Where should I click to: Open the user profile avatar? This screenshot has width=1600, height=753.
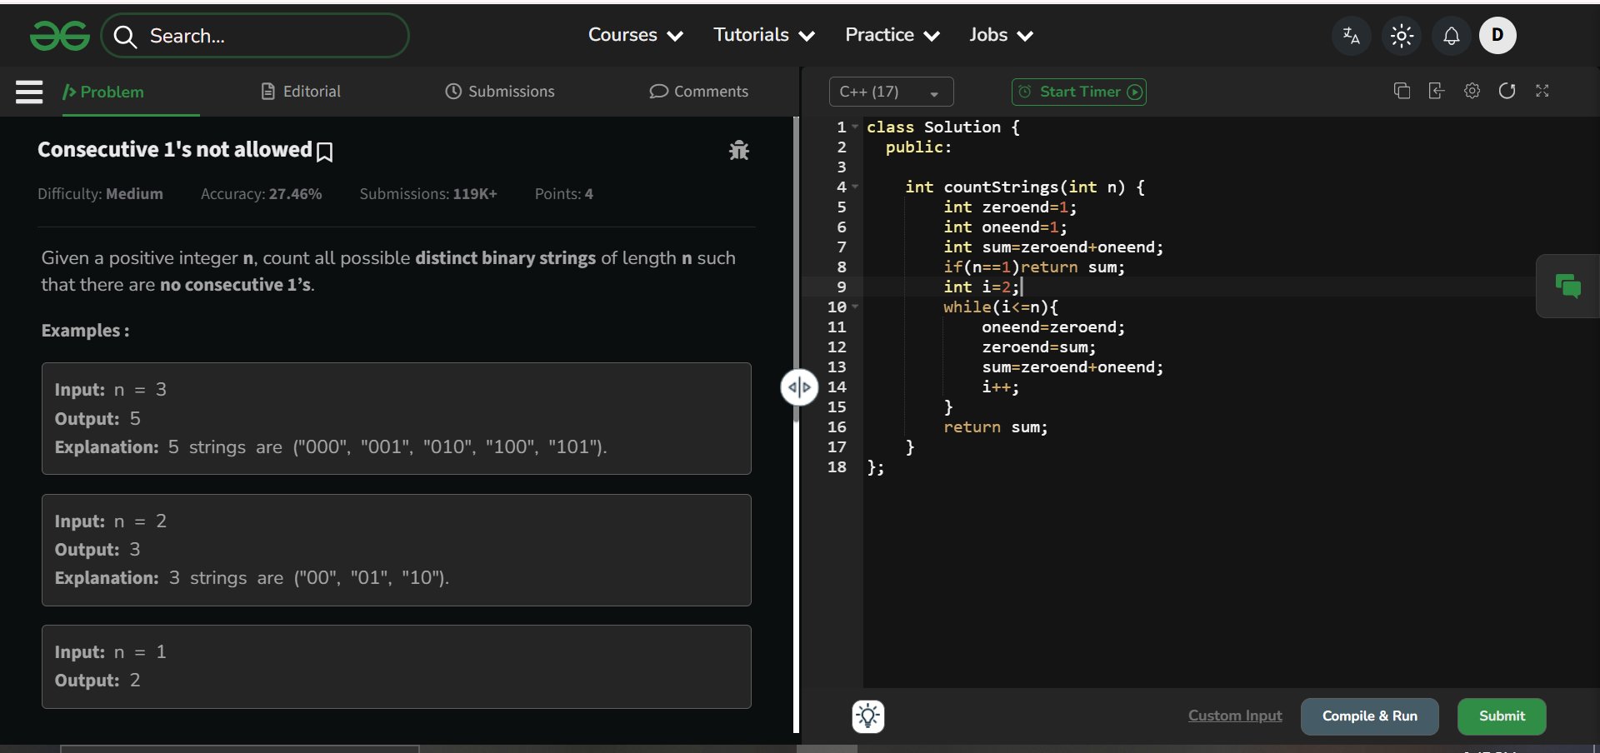point(1497,36)
